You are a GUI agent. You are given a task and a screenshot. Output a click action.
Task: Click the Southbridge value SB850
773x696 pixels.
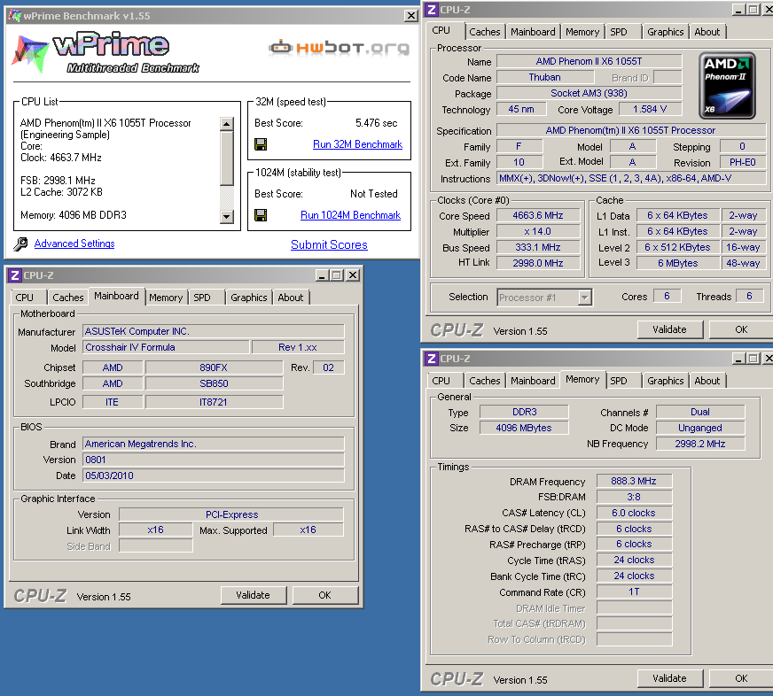tap(214, 383)
